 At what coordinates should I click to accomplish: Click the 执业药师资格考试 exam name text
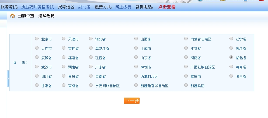point(37,7)
